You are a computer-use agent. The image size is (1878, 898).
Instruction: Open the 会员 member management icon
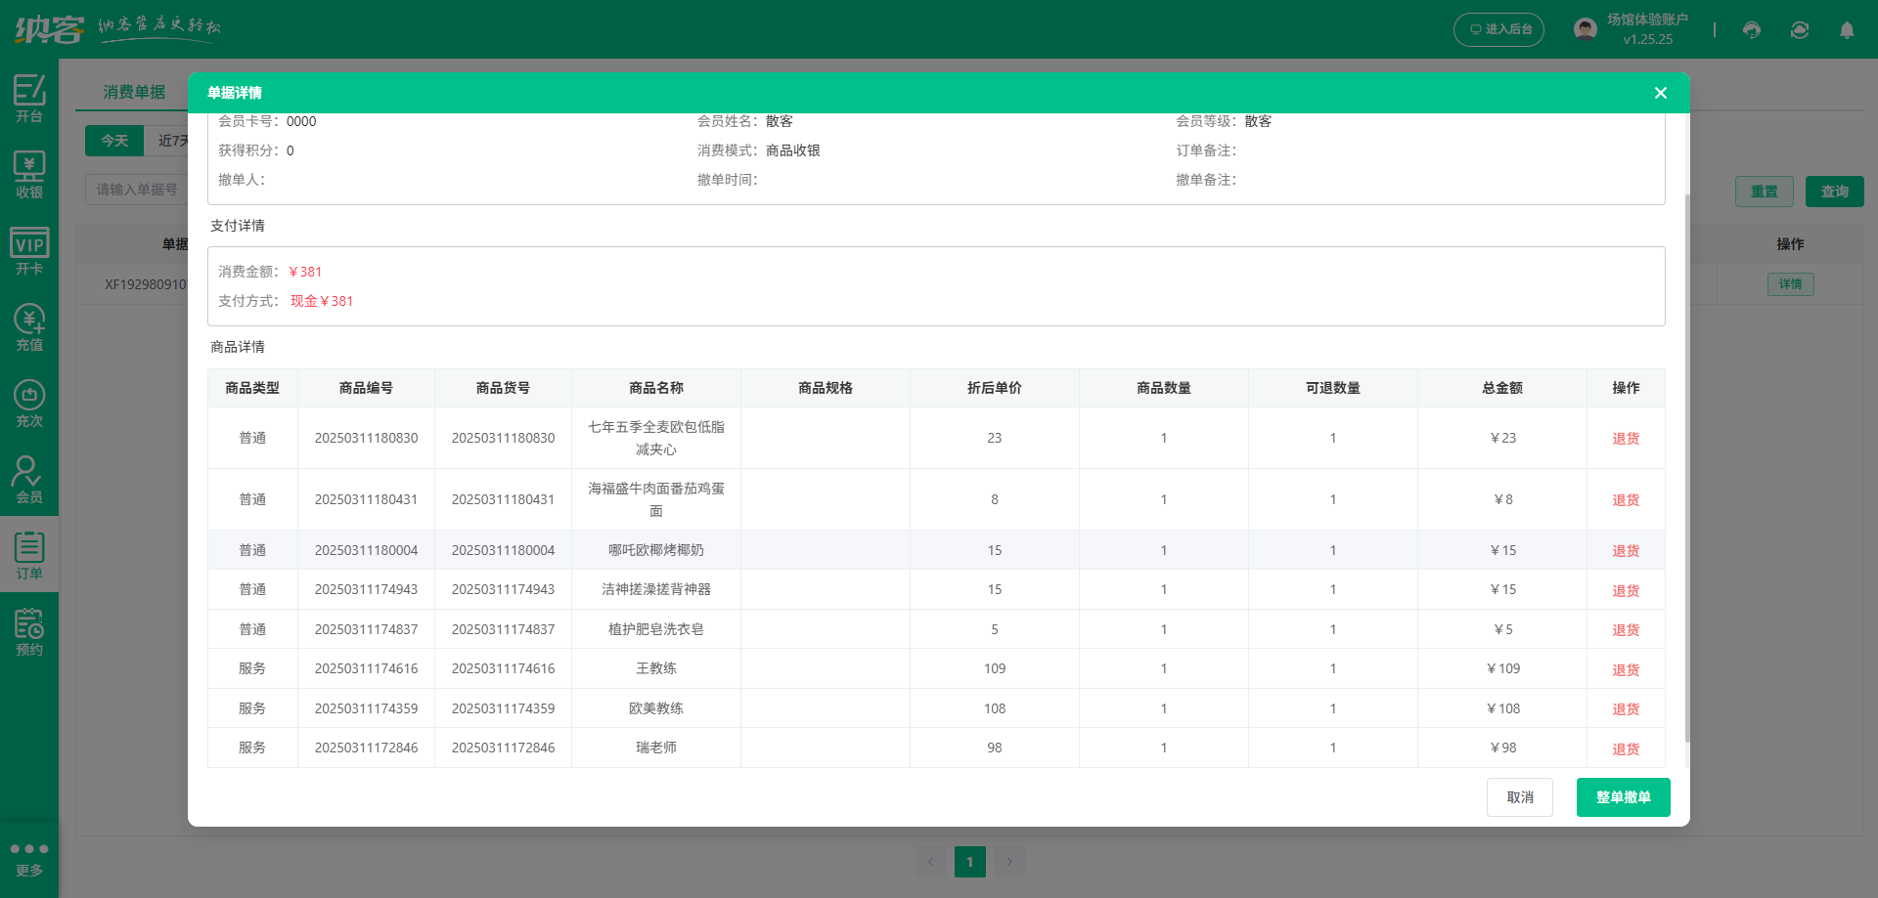[x=29, y=478]
